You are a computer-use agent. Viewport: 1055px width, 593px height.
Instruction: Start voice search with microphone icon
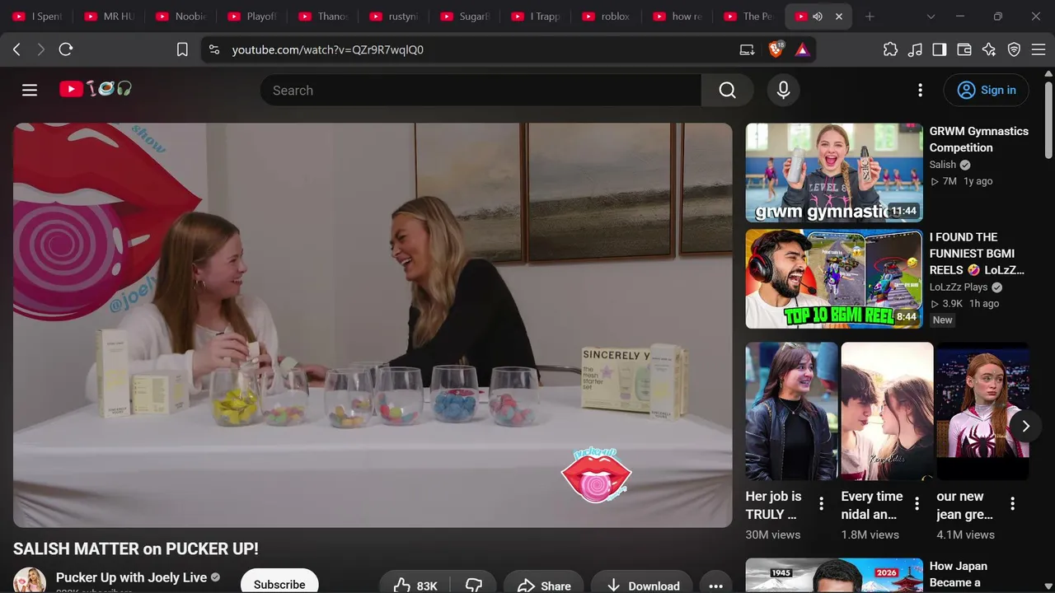[784, 91]
